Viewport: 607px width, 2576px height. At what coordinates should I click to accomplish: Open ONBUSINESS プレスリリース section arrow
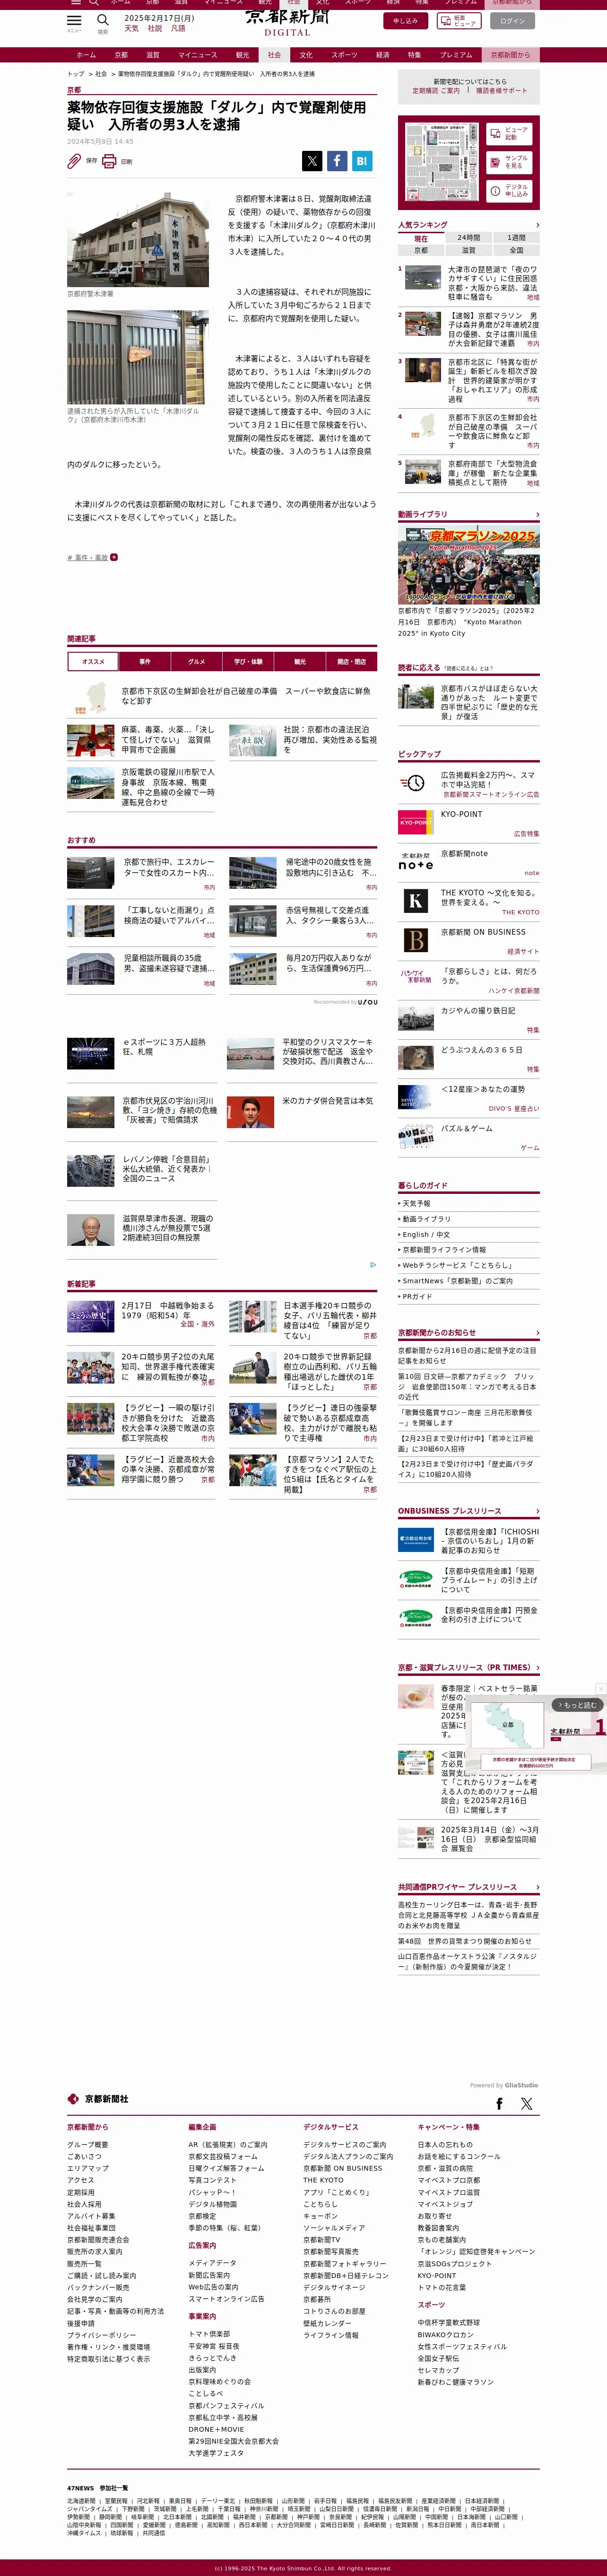[537, 1511]
